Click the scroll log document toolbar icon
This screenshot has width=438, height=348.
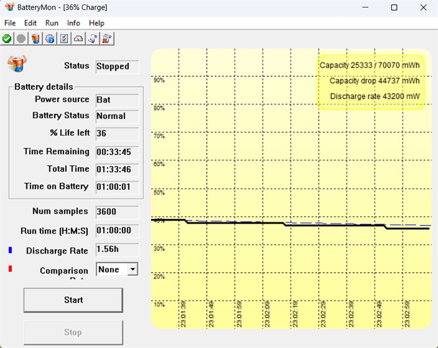[93, 38]
